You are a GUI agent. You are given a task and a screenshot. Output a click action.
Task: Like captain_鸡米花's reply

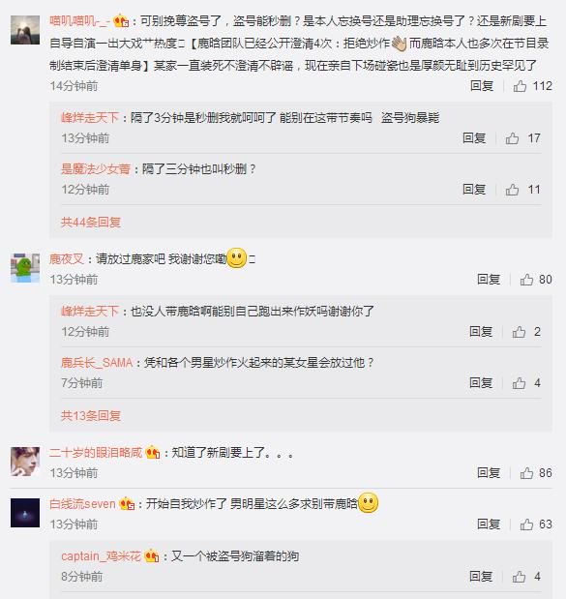pos(519,577)
